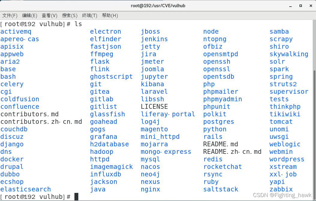Click the 'contributors.zh-cn.md' file name
Viewport: 316px width, 201px height.
click(x=41, y=122)
